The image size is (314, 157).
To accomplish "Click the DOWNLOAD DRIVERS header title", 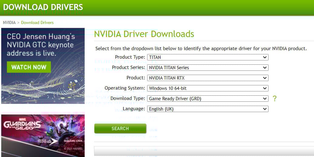I will (x=43, y=7).
